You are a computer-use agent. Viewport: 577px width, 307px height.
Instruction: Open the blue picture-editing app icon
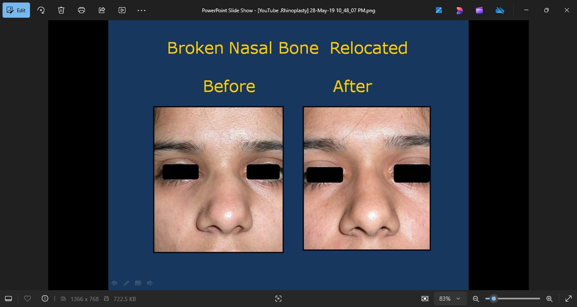point(439,10)
